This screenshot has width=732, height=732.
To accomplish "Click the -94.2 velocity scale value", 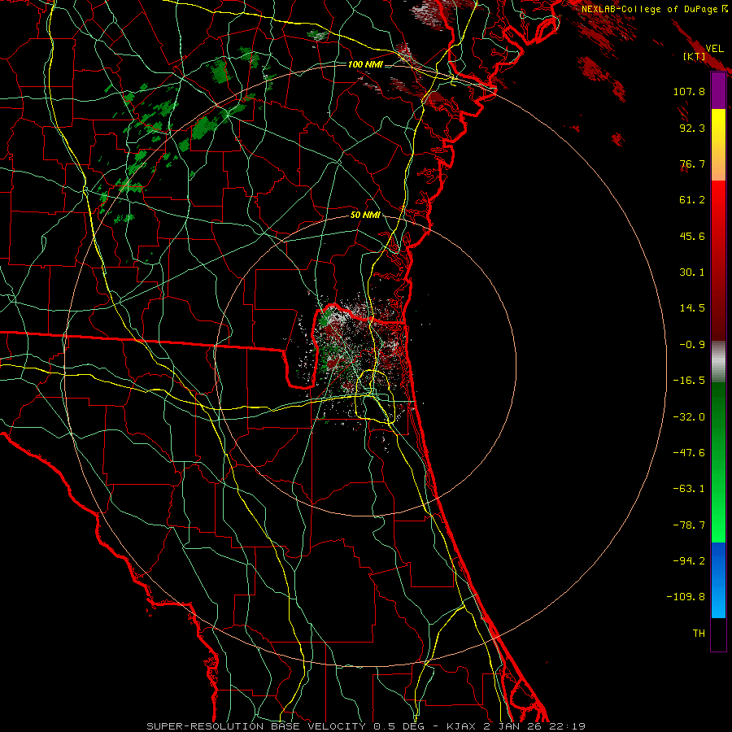I will coord(689,560).
